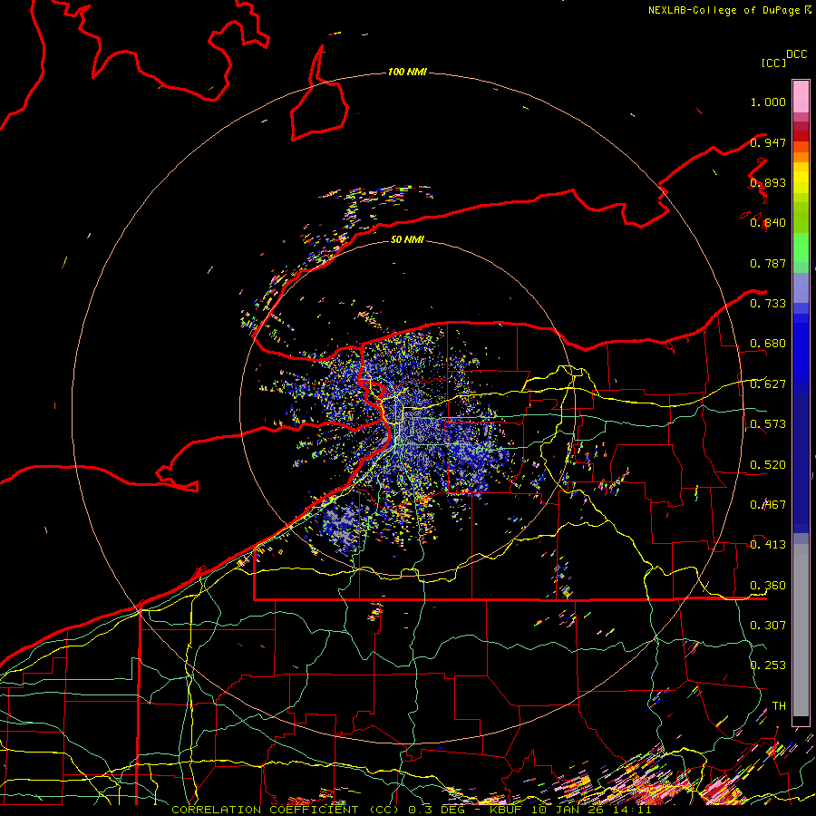Viewport: 816px width, 816px height.
Task: Click the "DCC" label above the scale
Action: pos(797,54)
